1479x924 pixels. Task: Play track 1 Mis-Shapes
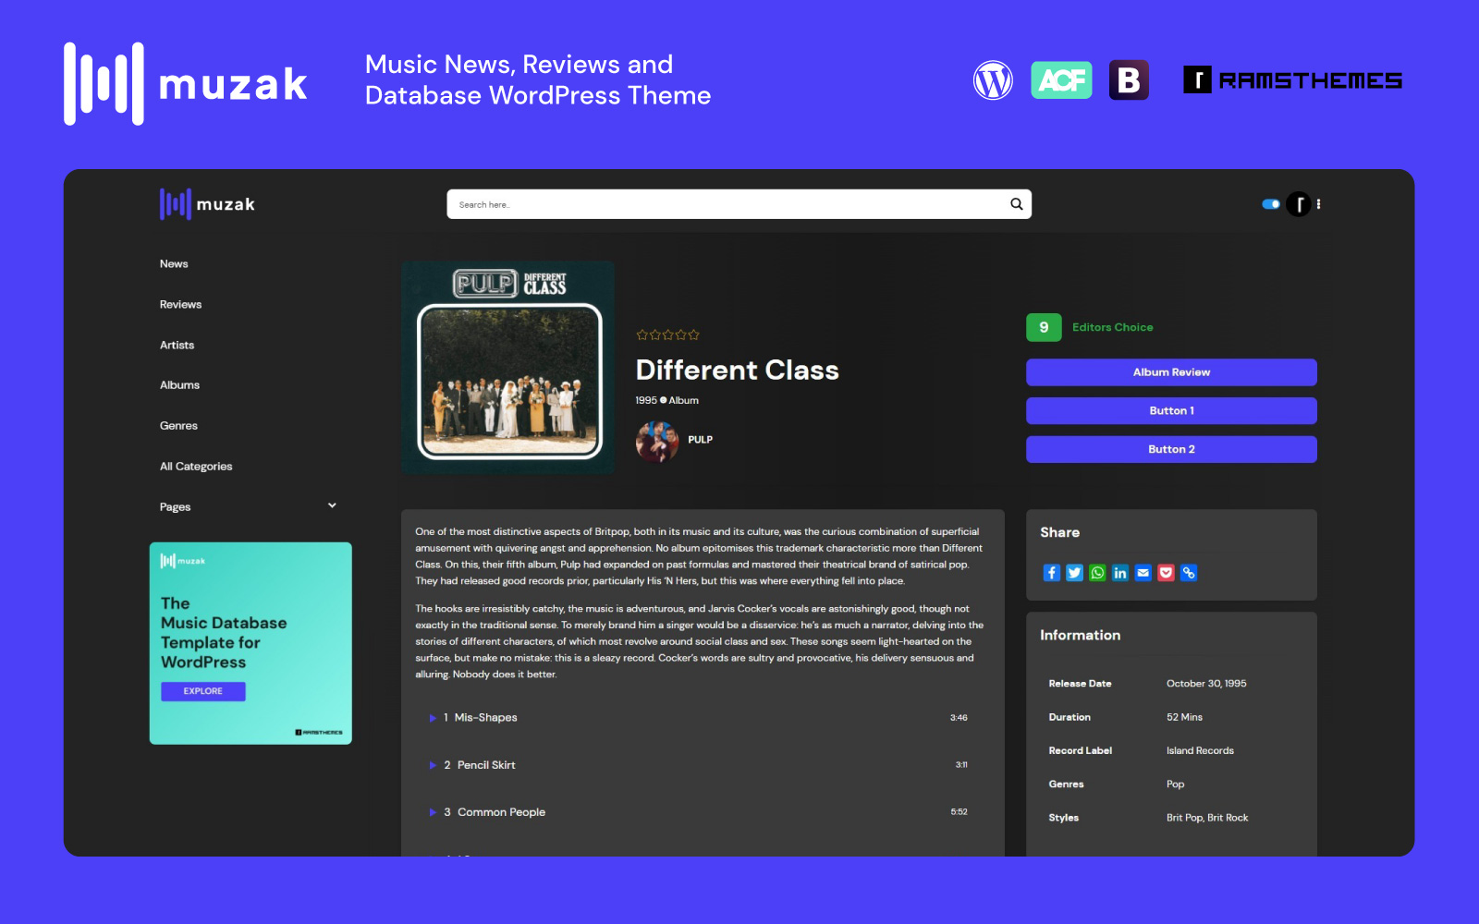click(433, 718)
